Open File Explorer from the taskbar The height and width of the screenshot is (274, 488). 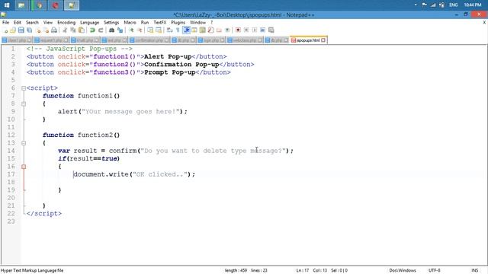click(x=21, y=5)
